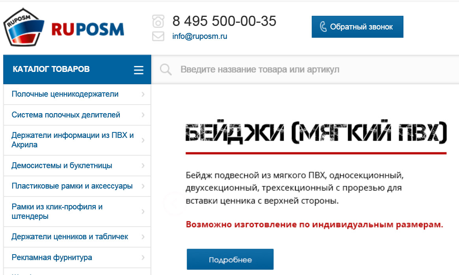Open the catalog hamburger menu icon
Image resolution: width=459 pixels, height=275 pixels.
tap(138, 70)
